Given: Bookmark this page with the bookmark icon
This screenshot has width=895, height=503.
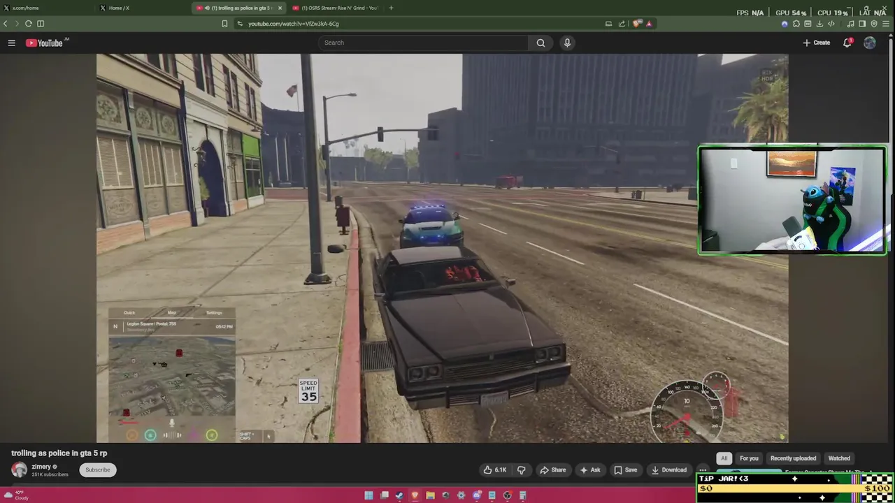Looking at the screenshot, I should [x=224, y=24].
